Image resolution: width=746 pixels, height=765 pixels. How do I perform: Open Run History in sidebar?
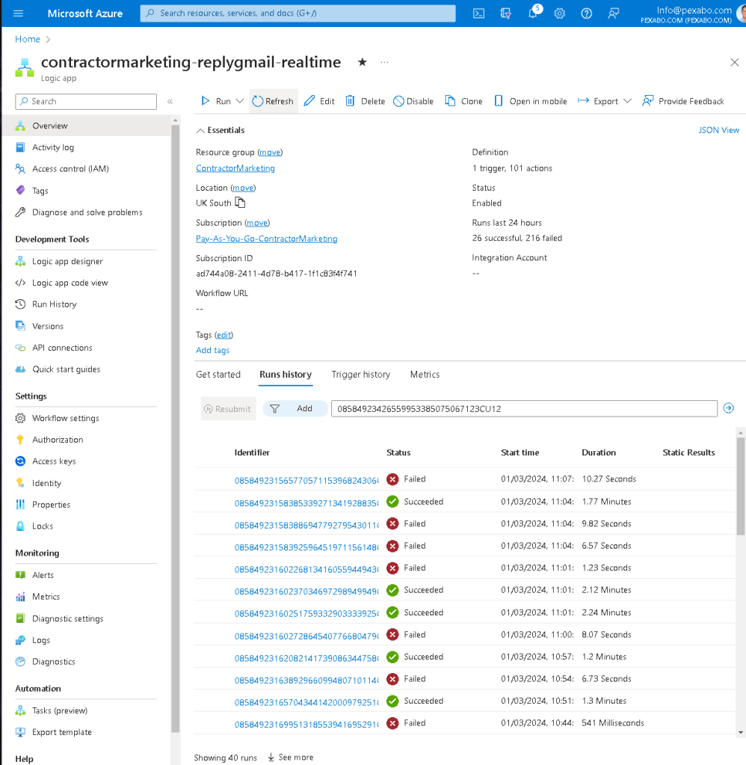click(54, 304)
